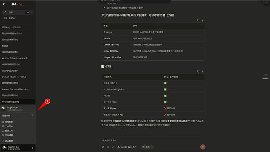This screenshot has height=152, width=270.
Task: Open the 极高 effort level dropdown
Action: click(147, 147)
